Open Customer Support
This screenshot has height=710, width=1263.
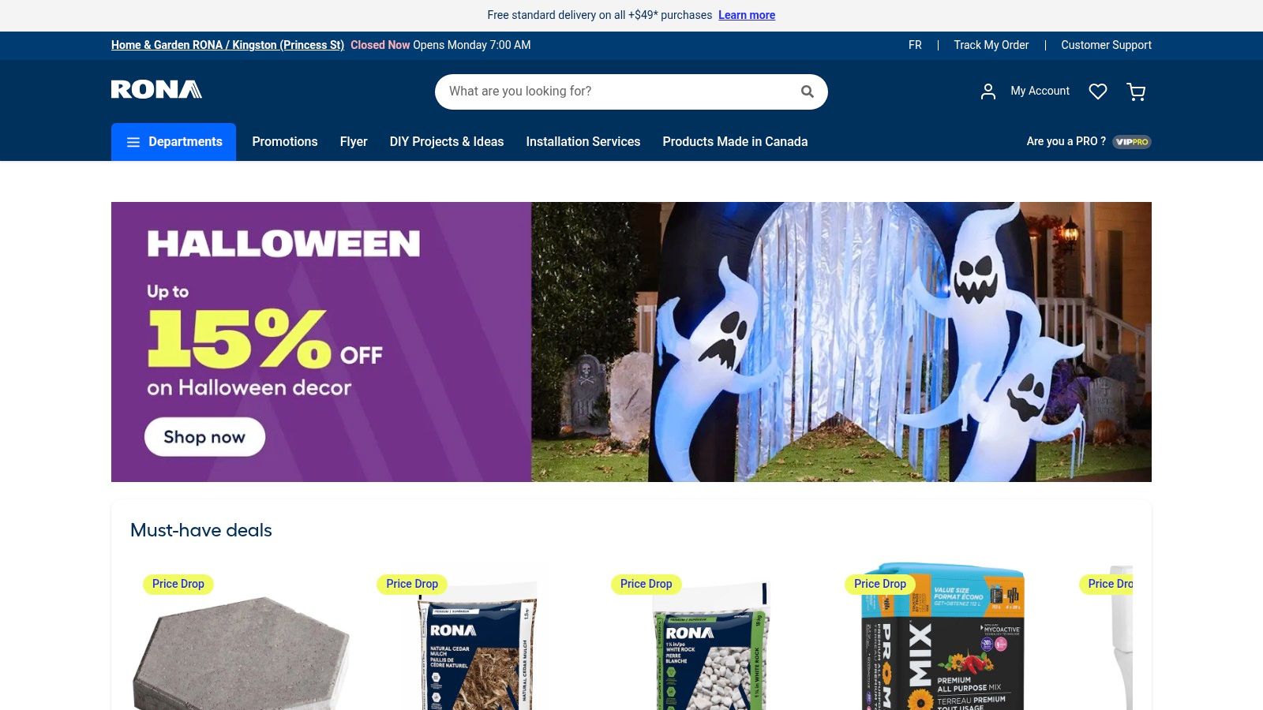click(1106, 45)
